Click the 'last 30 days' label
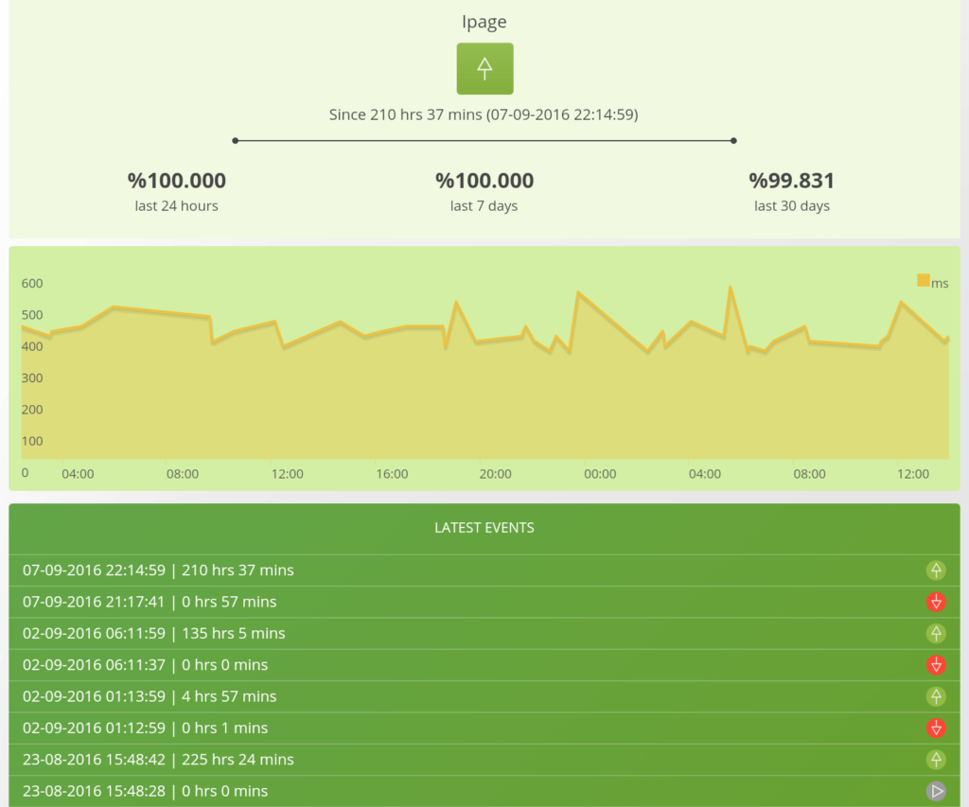 [x=792, y=205]
